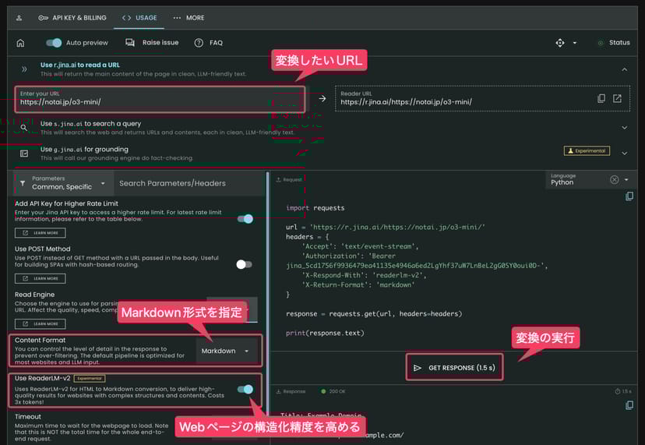Open Reader URL in new tab
Viewport: 645px width, 445px height.
(617, 98)
